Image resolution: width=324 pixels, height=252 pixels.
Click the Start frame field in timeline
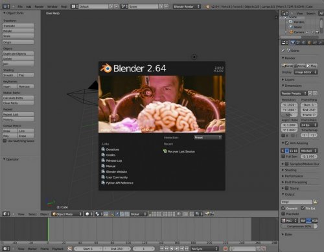click(88, 249)
